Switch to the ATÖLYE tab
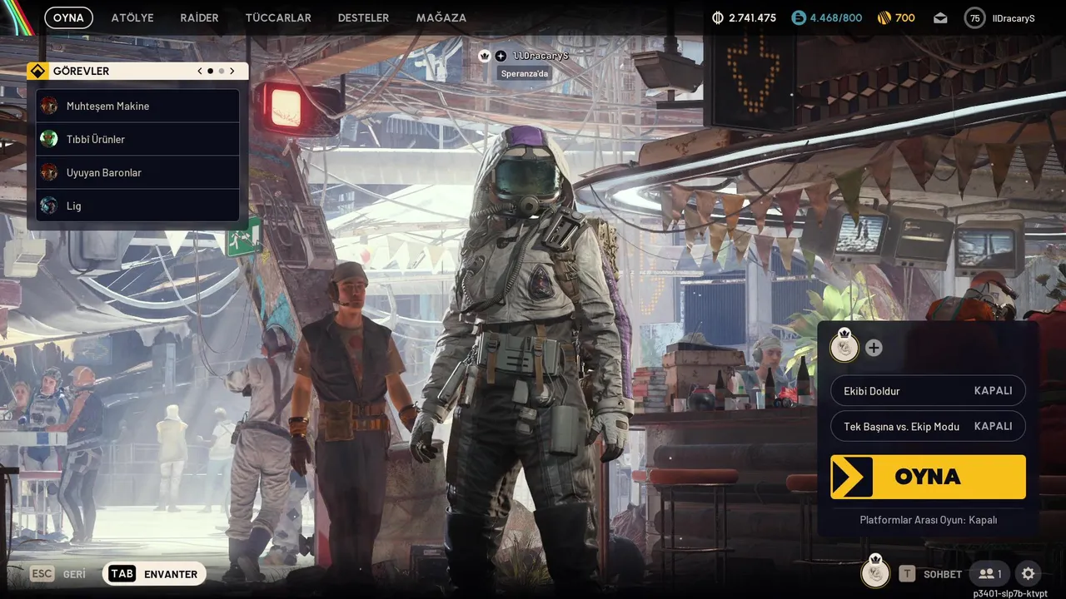Viewport: 1066px width, 599px height. 132,17
